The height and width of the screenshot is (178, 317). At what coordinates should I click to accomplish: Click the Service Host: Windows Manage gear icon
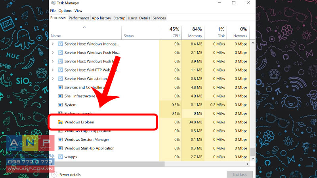pos(60,44)
